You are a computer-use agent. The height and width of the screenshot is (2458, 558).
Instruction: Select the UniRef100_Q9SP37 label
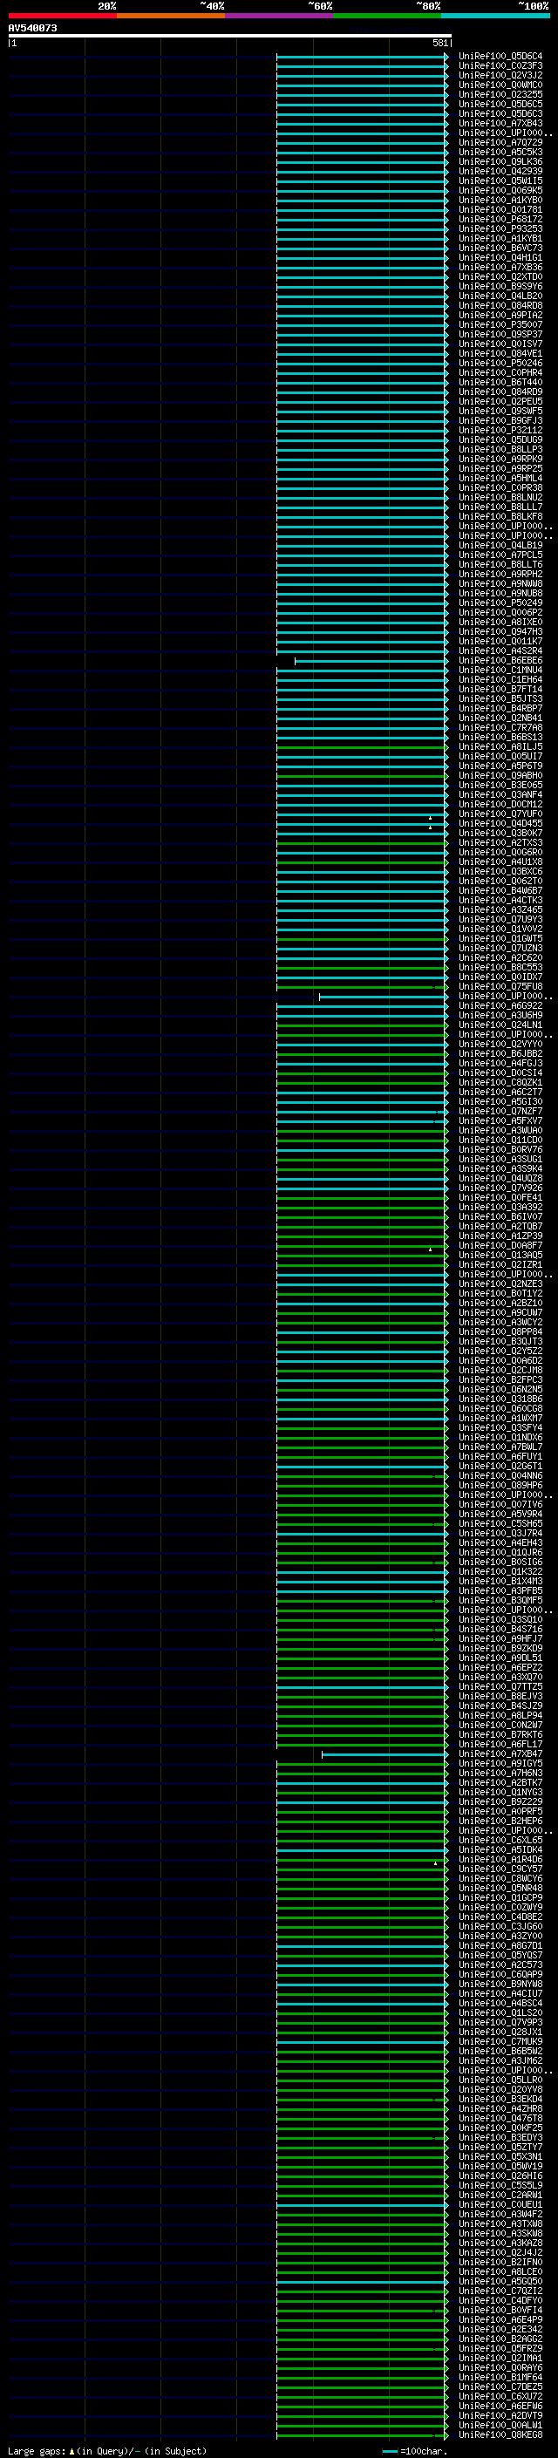pyautogui.click(x=500, y=334)
